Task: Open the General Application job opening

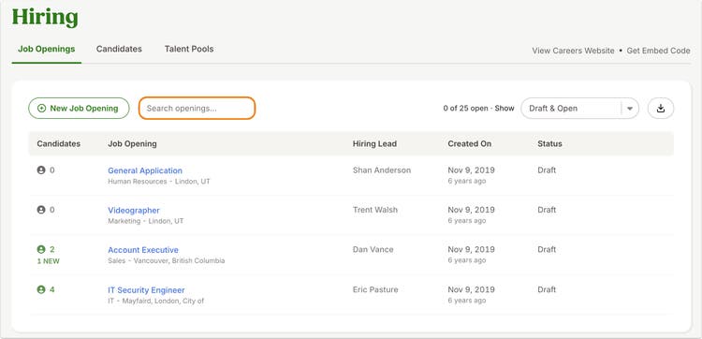Action: pos(145,170)
